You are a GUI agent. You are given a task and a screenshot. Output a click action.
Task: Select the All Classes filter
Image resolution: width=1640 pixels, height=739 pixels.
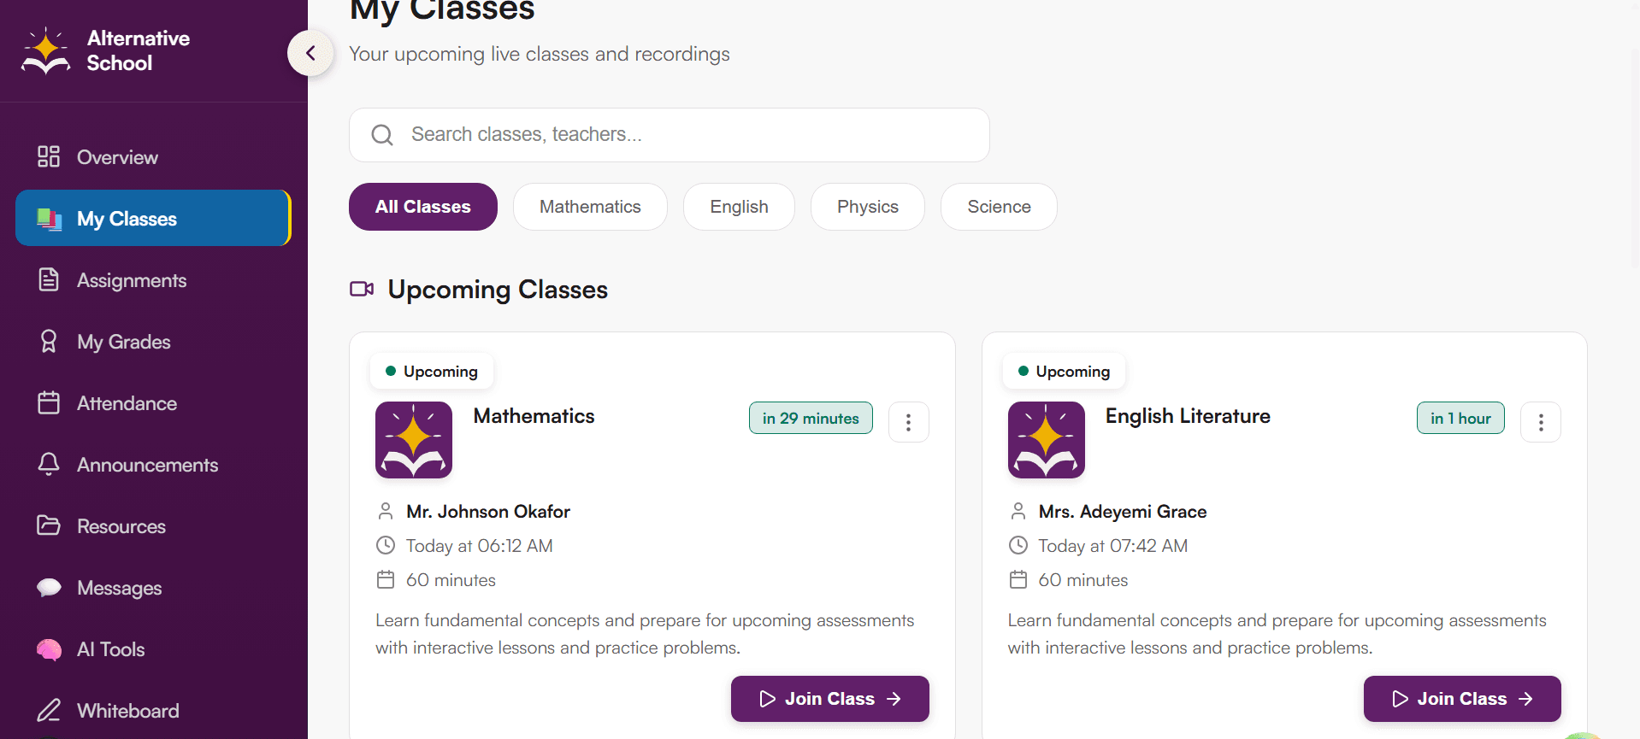tap(422, 206)
